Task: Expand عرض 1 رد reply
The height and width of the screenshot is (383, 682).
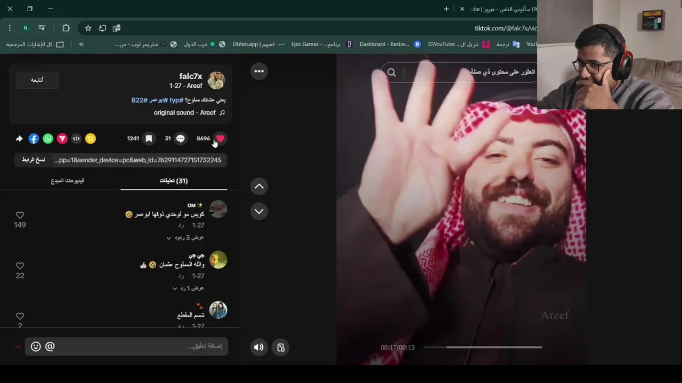Action: 188,288
